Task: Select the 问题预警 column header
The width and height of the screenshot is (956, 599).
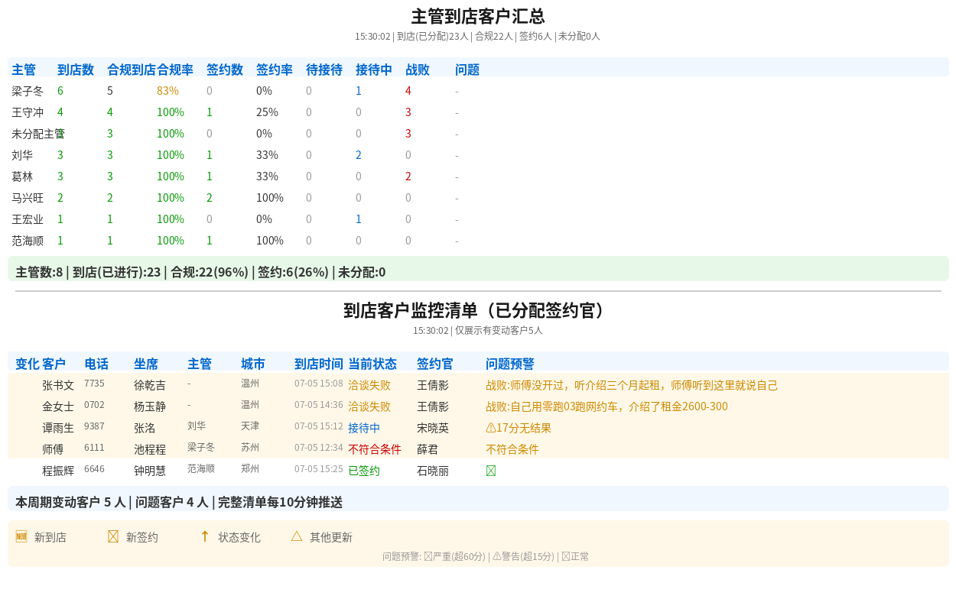Action: pyautogui.click(x=510, y=364)
